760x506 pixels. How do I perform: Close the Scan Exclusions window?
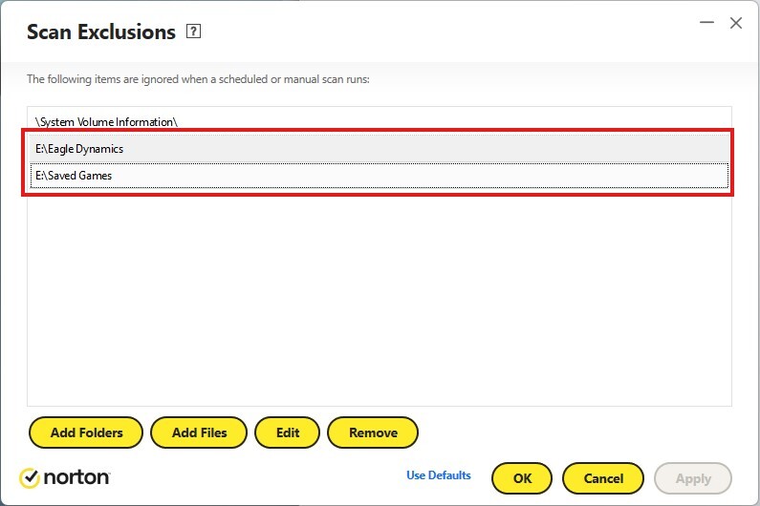(736, 23)
